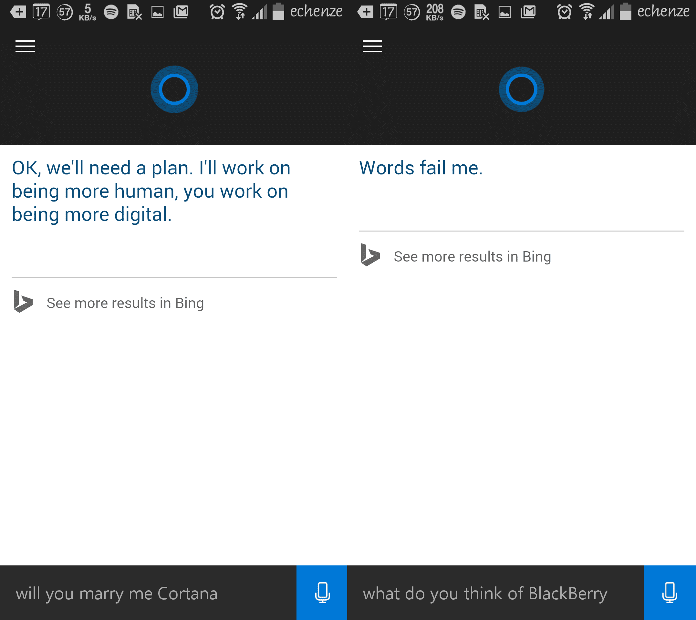
Task: Tap Spotify icon in right status bar
Action: tap(458, 12)
